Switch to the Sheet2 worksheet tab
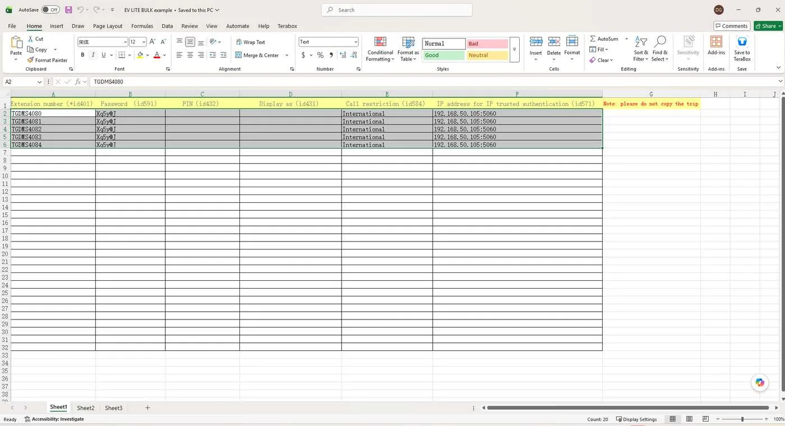785x426 pixels. point(86,408)
